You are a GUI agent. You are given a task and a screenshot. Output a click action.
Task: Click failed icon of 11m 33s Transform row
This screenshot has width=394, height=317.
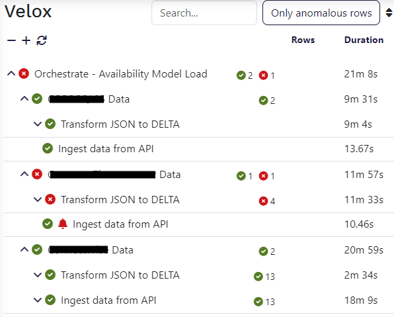(50, 199)
